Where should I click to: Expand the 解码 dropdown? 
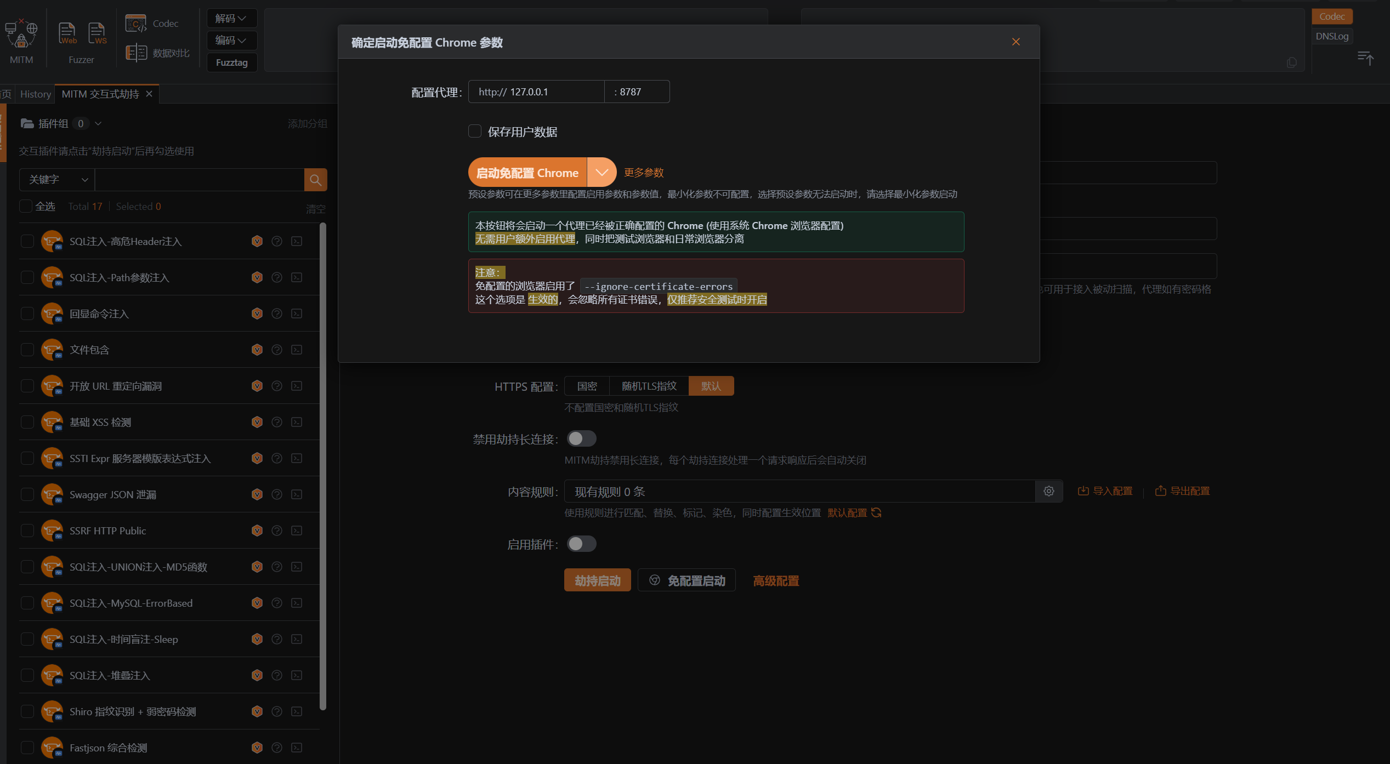pos(231,18)
